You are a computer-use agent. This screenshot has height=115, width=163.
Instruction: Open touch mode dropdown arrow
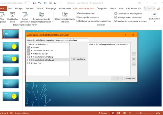[x=58, y=3]
